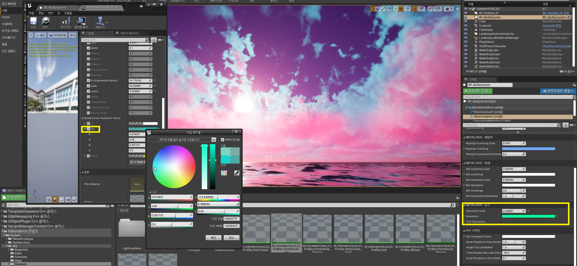Click the Save (저장) toolbar icon
The height and width of the screenshot is (266, 577).
(x=33, y=21)
